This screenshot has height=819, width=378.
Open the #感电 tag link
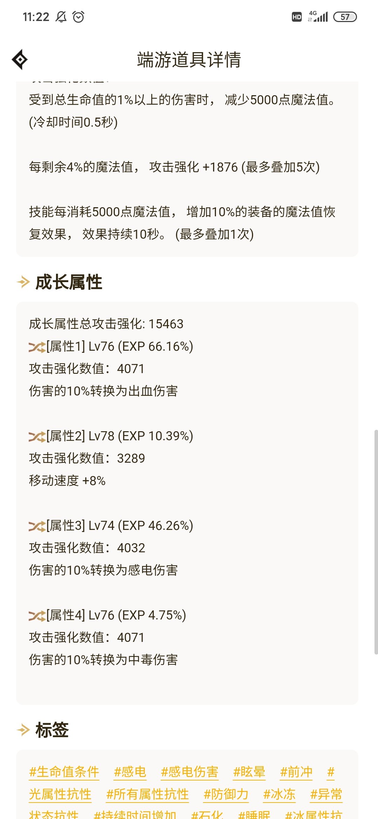[x=130, y=772]
